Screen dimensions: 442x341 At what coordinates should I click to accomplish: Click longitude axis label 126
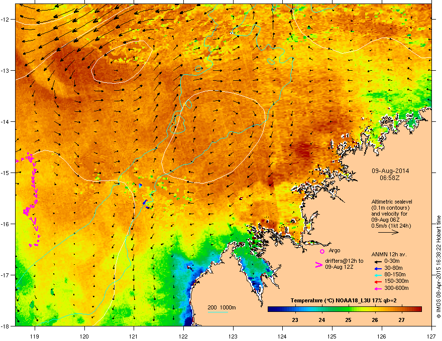click(x=381, y=336)
